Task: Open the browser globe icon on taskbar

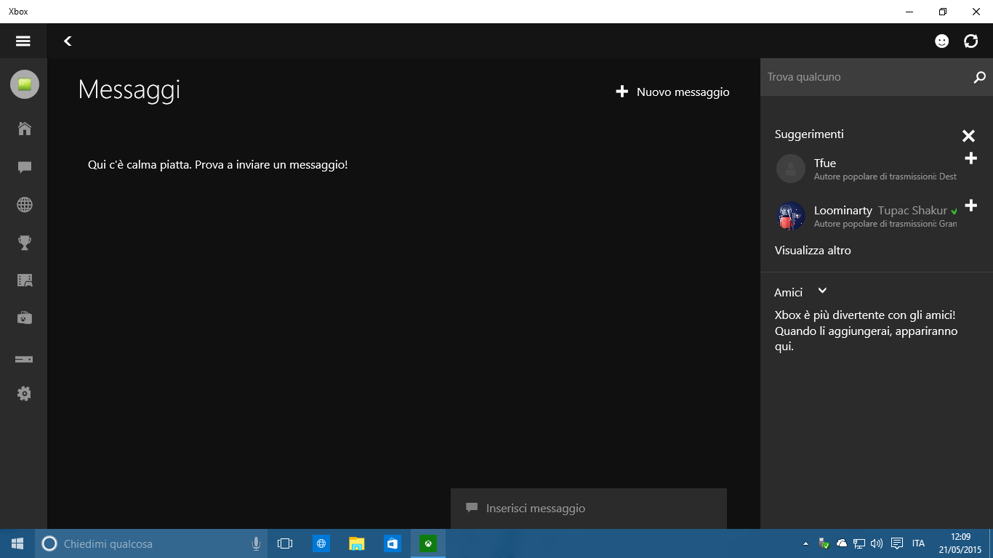Action: (x=321, y=543)
